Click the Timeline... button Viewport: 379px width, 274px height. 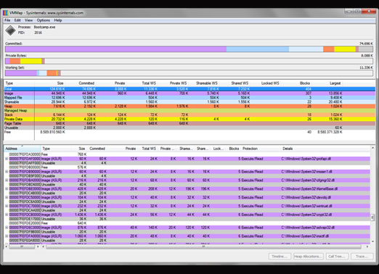pyautogui.click(x=280, y=257)
